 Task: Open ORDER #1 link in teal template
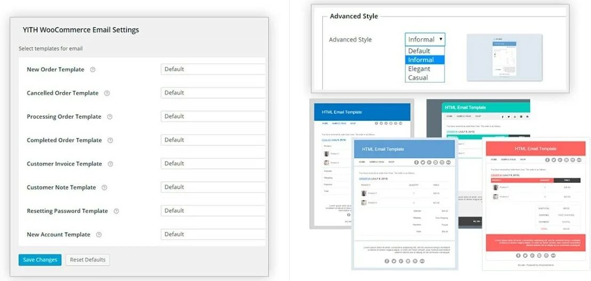pos(452,131)
